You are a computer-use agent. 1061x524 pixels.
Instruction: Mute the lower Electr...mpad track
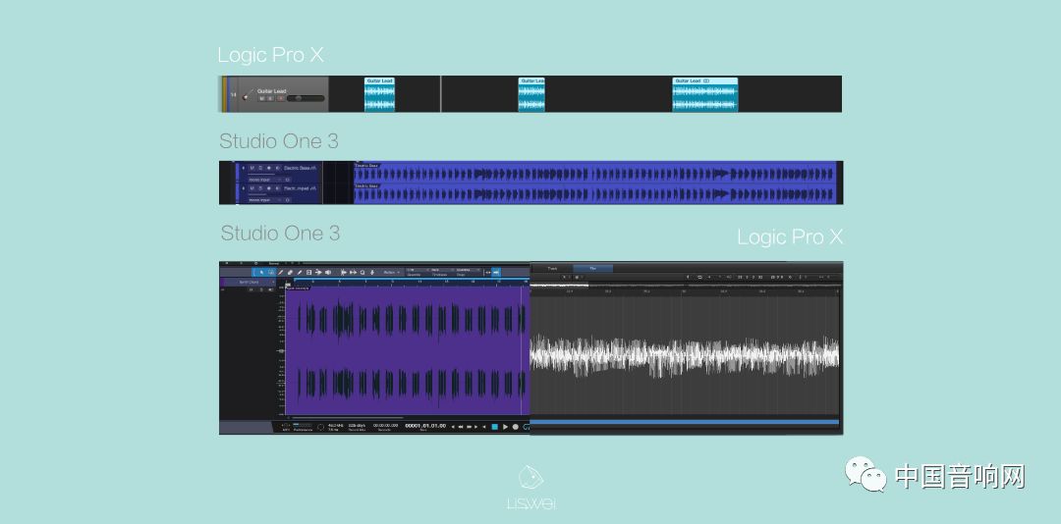(251, 188)
